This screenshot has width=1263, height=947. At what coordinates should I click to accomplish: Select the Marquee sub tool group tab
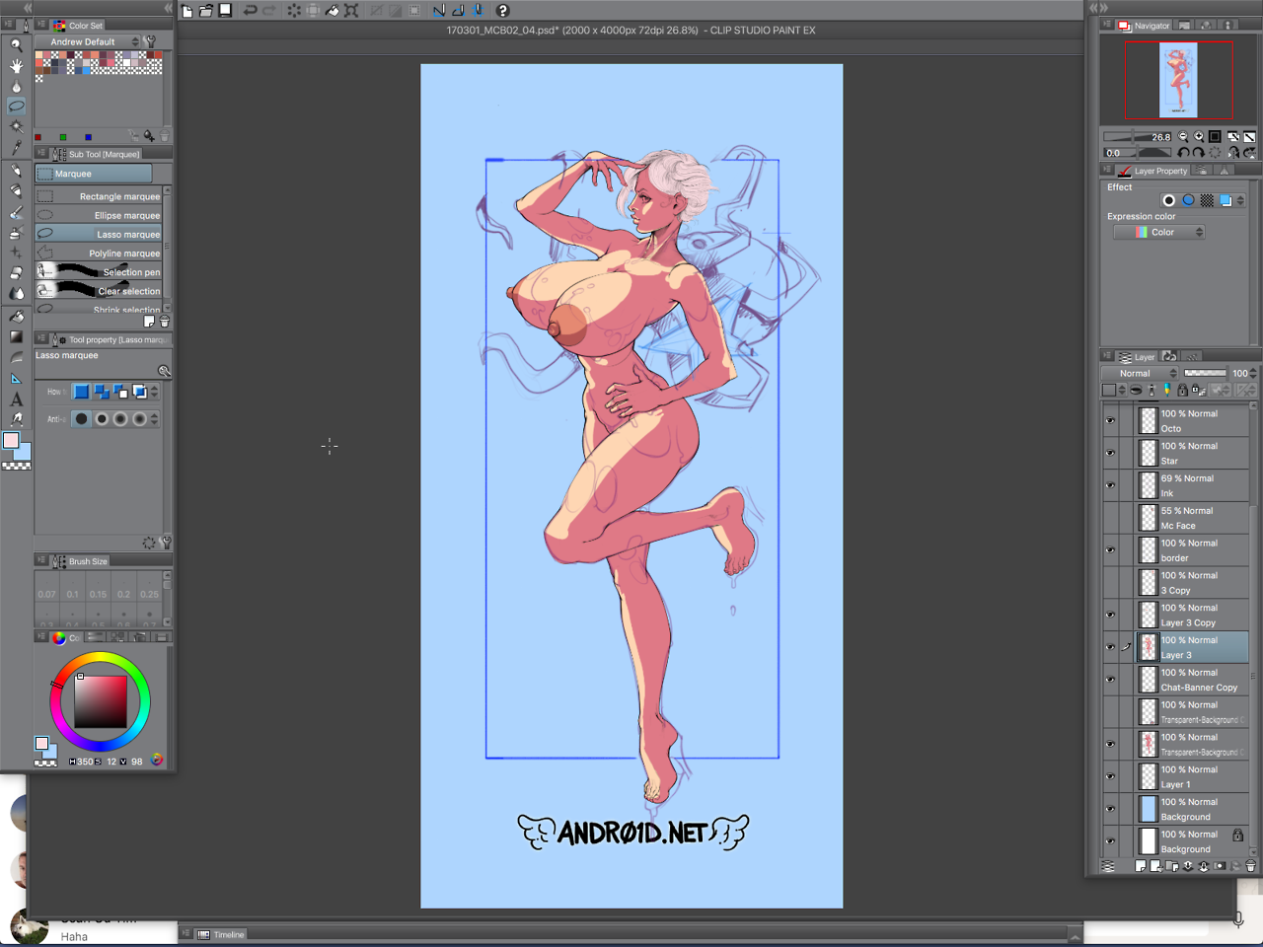94,174
